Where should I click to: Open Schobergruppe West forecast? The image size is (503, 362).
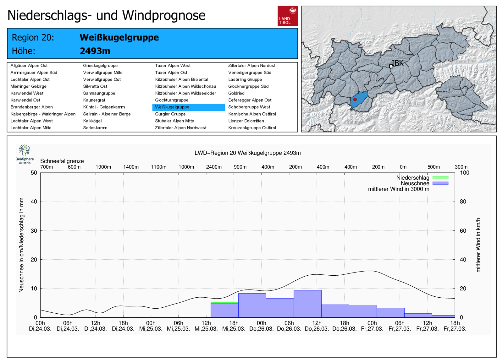click(x=249, y=107)
